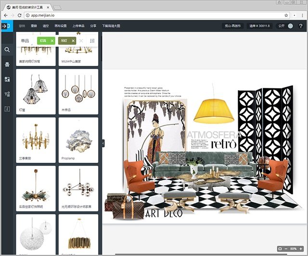Select the white sphere pendant thumbnail
The width and height of the screenshot is (308, 256).
[36, 234]
